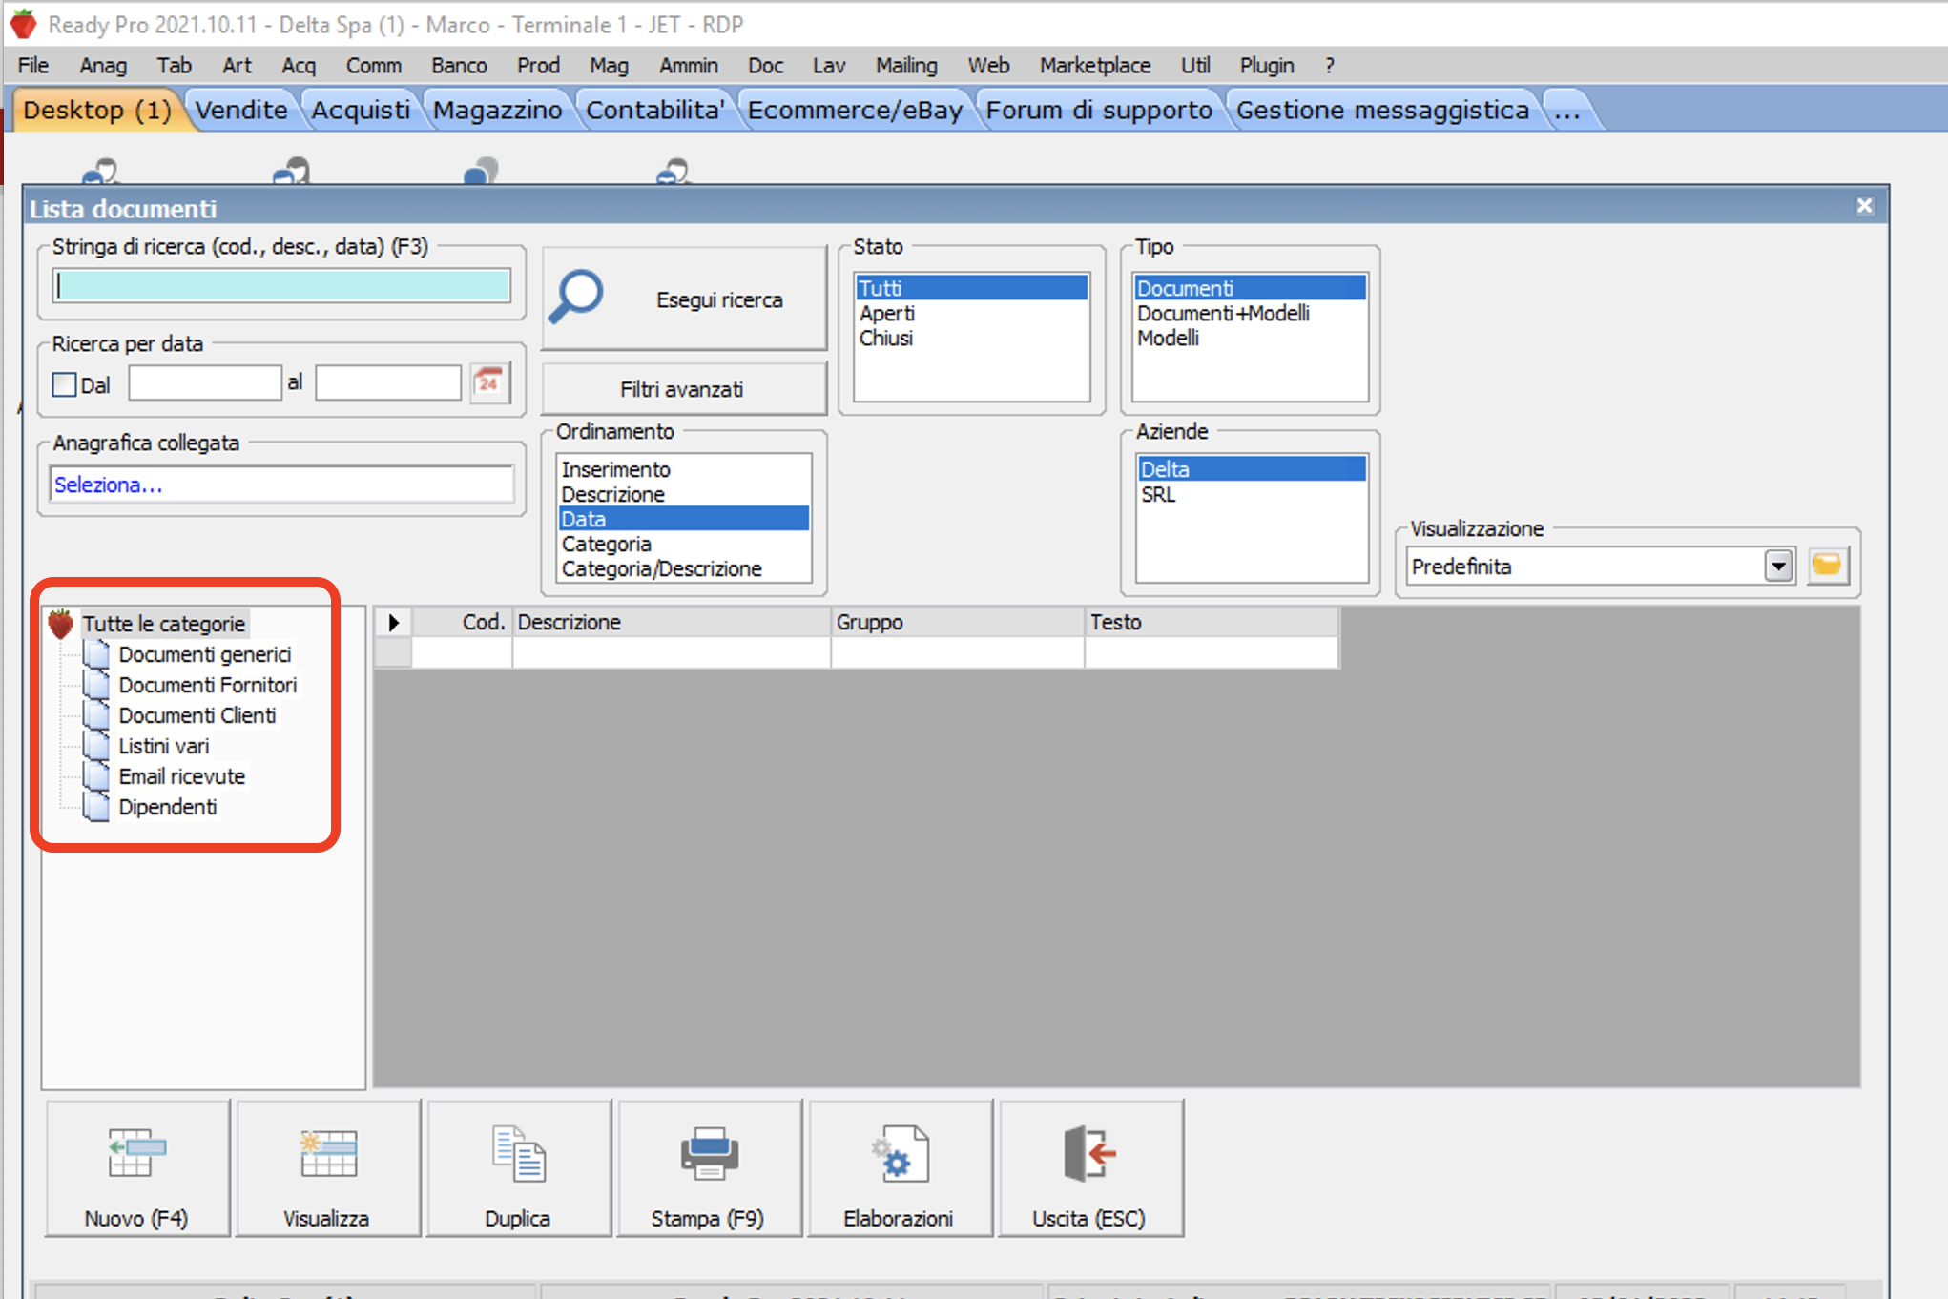Click the Dal start date field

(205, 383)
